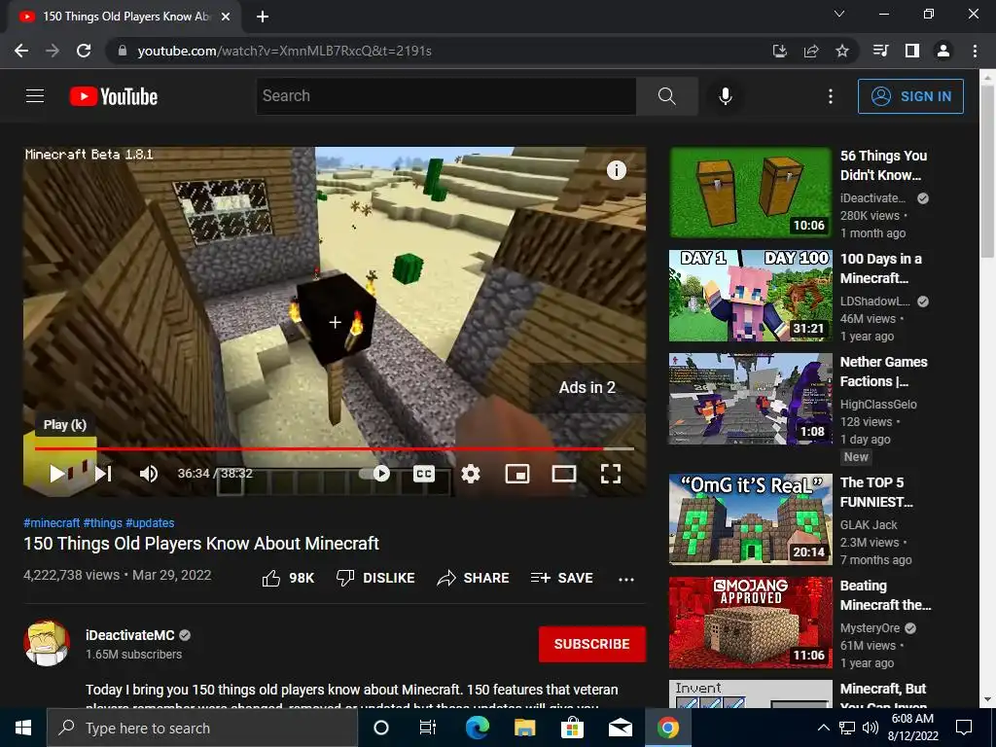Open a new browser tab
996x747 pixels.
[x=263, y=17]
